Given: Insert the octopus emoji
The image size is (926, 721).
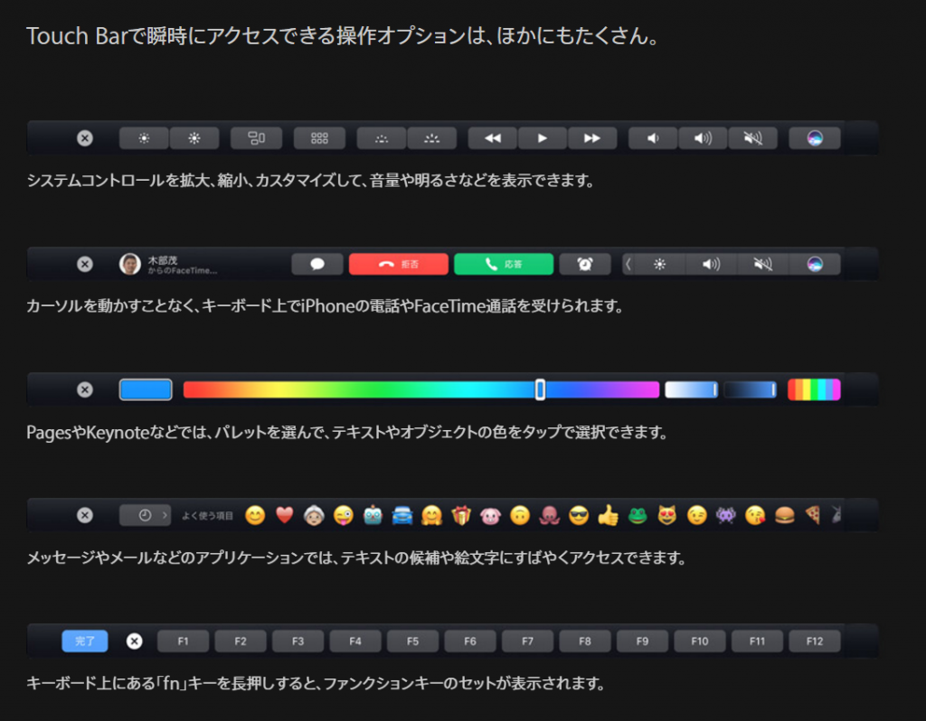Looking at the screenshot, I should coord(549,516).
